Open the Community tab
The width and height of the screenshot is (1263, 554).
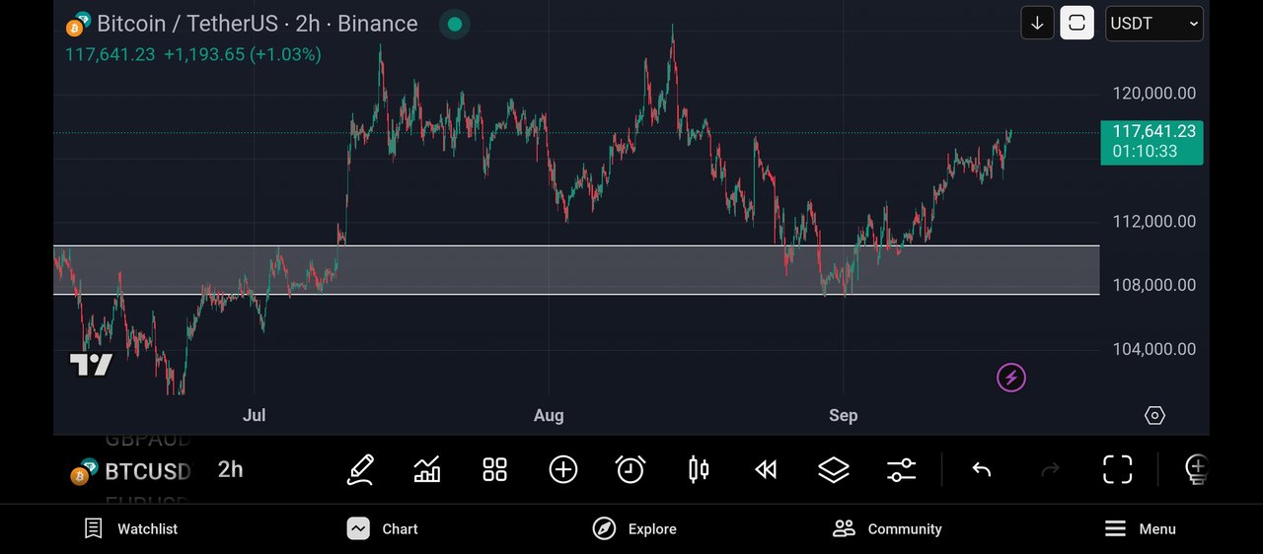[x=887, y=528]
